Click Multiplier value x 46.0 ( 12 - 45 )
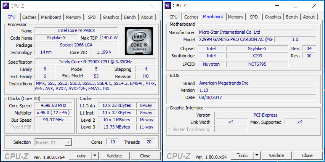The image size is (325, 162). (54, 113)
